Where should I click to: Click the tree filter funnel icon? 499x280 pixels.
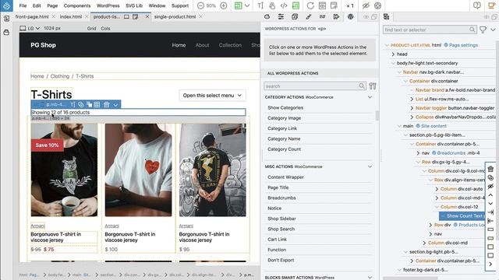[x=483, y=30]
